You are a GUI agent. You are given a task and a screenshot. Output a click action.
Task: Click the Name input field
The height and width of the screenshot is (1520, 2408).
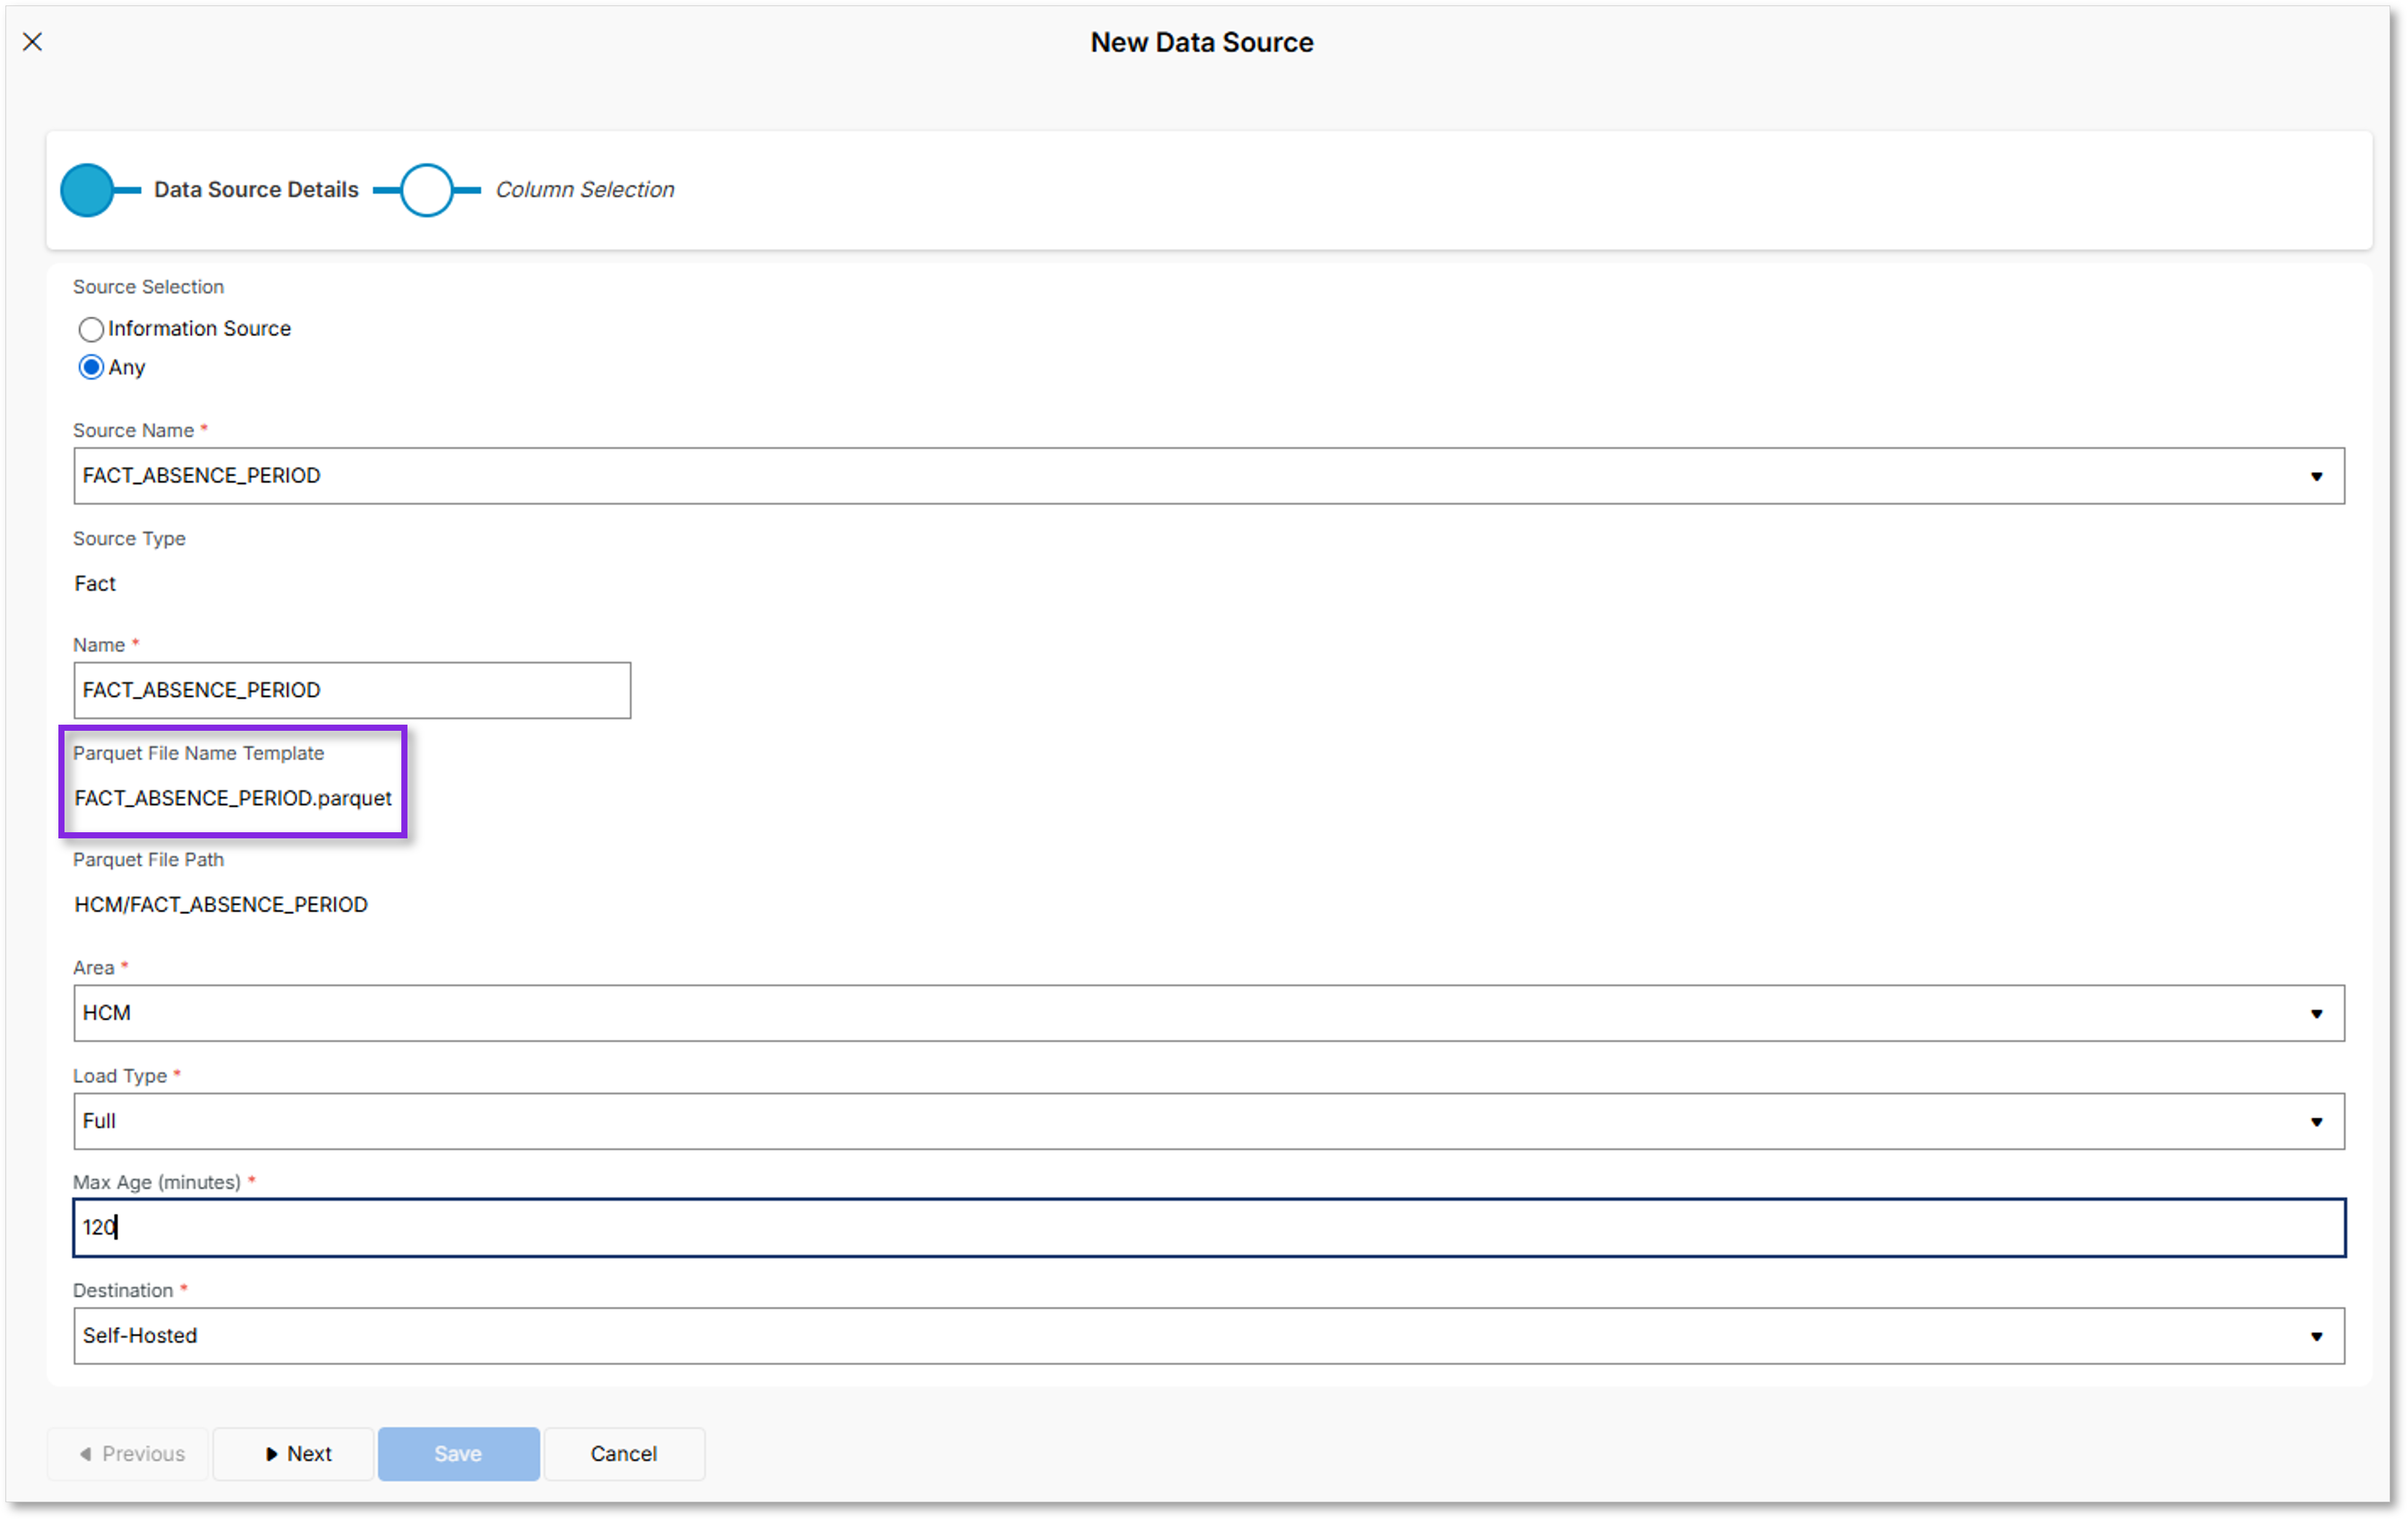coord(352,690)
